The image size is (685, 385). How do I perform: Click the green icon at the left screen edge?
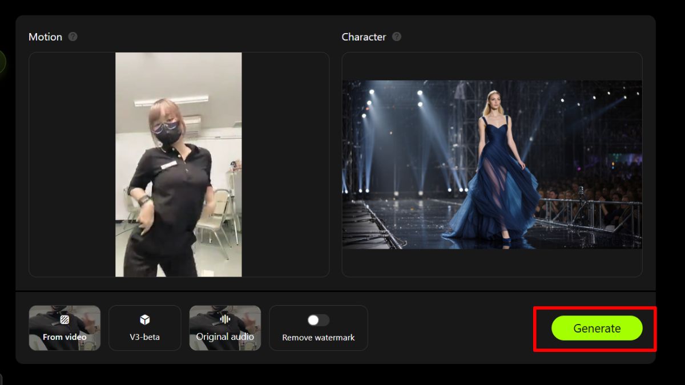click(x=2, y=61)
